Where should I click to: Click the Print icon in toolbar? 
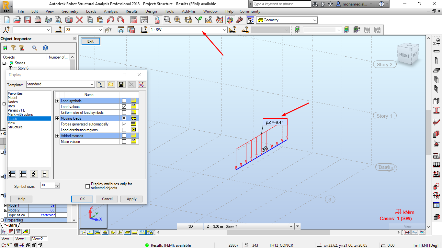38,20
